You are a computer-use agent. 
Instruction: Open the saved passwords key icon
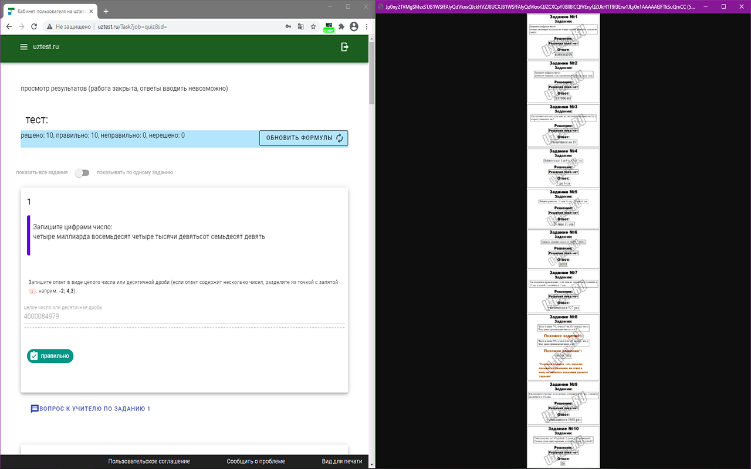pos(288,27)
